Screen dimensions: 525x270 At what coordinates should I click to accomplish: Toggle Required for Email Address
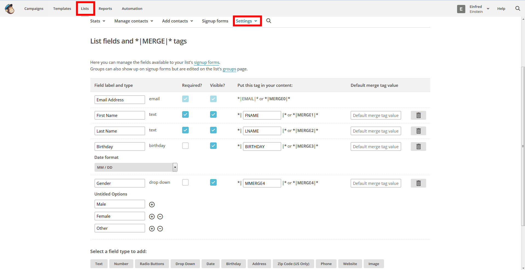click(x=185, y=99)
